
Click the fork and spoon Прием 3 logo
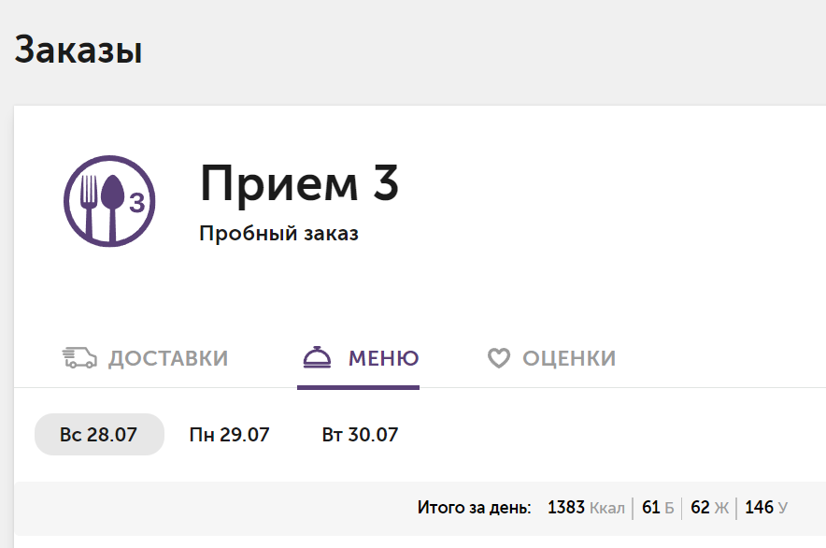[x=109, y=201]
